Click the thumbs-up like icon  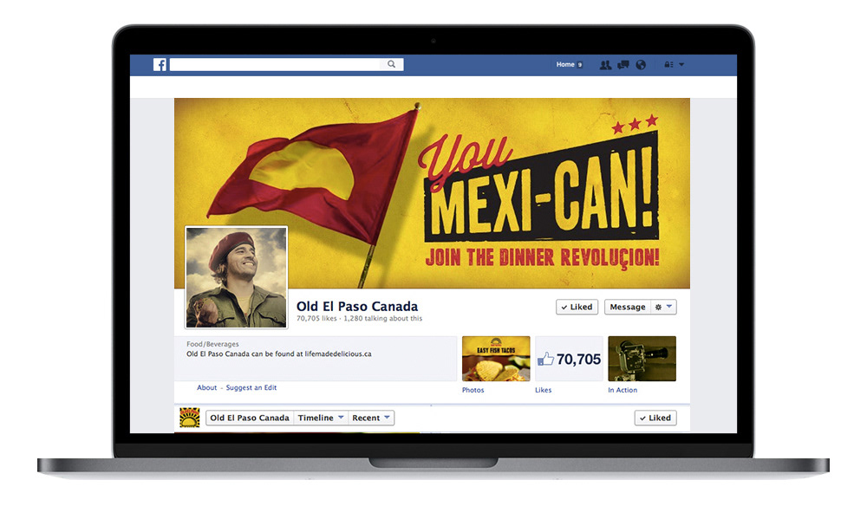(x=545, y=359)
